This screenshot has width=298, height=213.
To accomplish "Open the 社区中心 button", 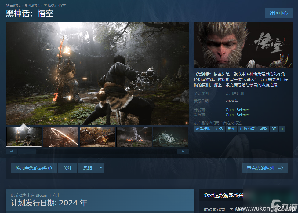I will pos(279,13).
